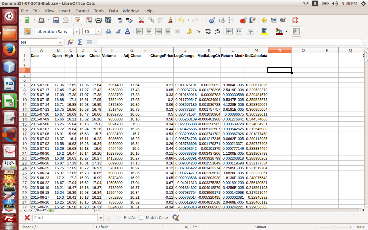The image size is (368, 230).
Task: Click the Cut scissors icon
Action: pyautogui.click(x=141, y=20)
